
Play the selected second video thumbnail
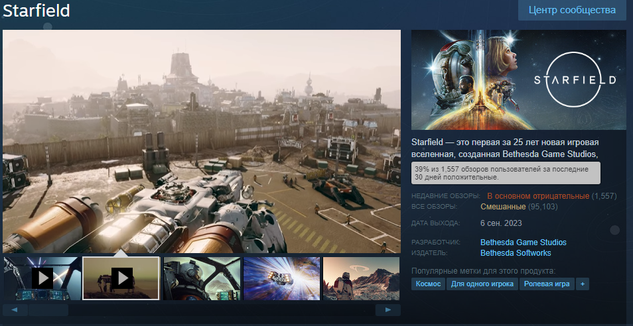pos(121,278)
